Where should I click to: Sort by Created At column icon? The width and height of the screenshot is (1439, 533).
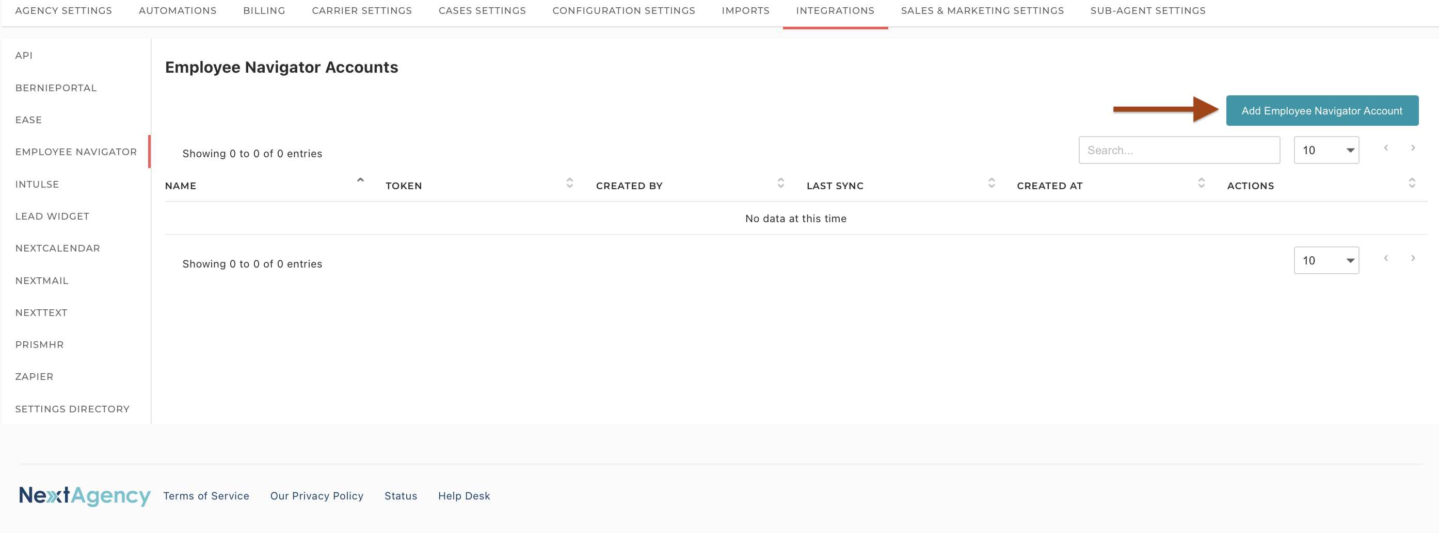[x=1201, y=182]
